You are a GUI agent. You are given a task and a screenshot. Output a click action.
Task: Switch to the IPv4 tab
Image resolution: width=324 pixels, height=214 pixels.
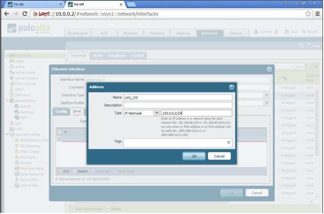[x=77, y=111]
